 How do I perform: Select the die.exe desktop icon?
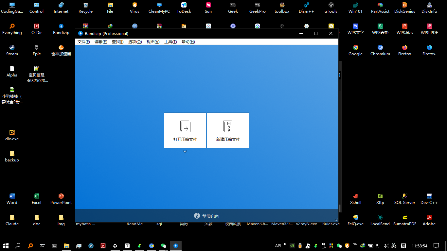tap(12, 135)
